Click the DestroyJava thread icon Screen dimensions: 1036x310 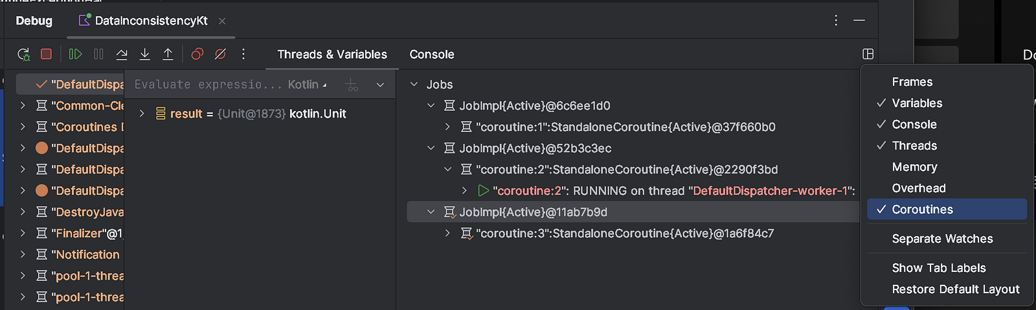click(41, 212)
